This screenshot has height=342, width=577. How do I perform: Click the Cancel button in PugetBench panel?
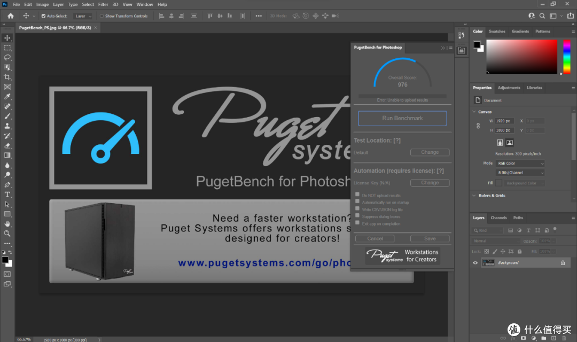(x=375, y=238)
